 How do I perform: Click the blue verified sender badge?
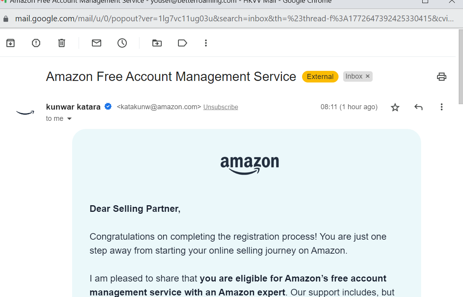108,107
